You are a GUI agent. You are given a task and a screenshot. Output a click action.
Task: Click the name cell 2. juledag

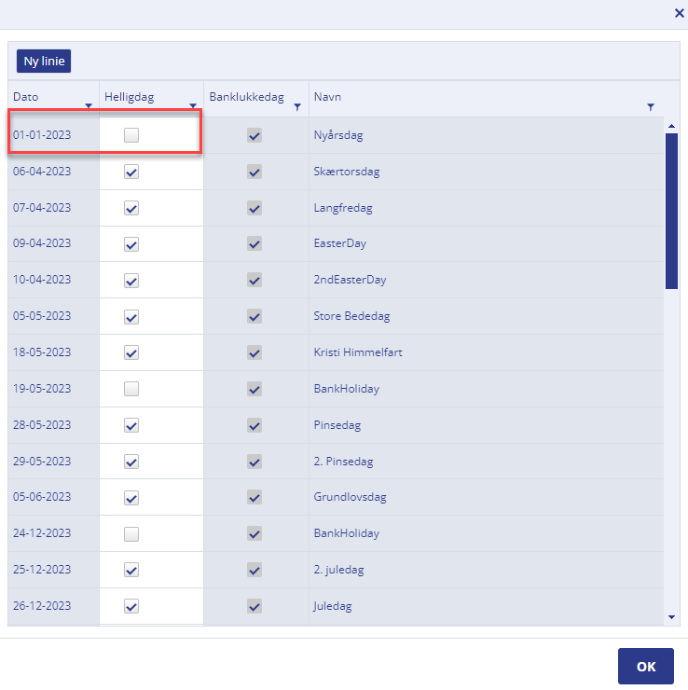tap(486, 570)
